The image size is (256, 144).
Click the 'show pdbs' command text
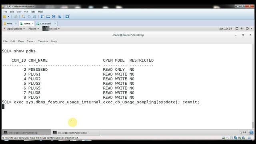pyautogui.click(x=25, y=51)
